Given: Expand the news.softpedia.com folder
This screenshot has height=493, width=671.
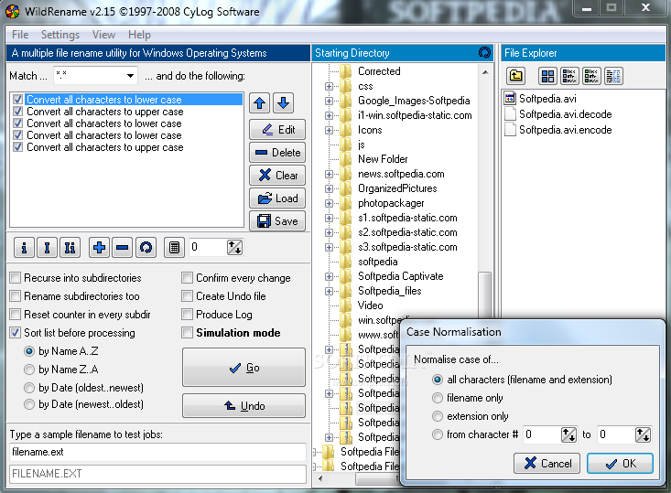Looking at the screenshot, I should pos(329,174).
